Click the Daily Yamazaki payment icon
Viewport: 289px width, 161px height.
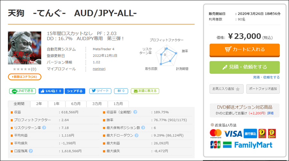[272, 133]
